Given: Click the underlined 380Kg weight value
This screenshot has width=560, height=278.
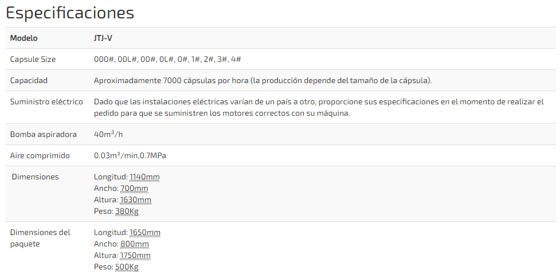Looking at the screenshot, I should pyautogui.click(x=127, y=212).
